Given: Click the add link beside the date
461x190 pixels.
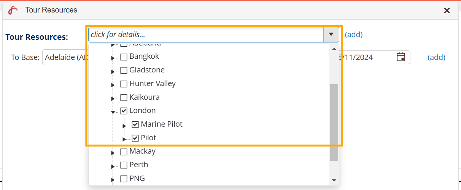Looking at the screenshot, I should [x=436, y=57].
